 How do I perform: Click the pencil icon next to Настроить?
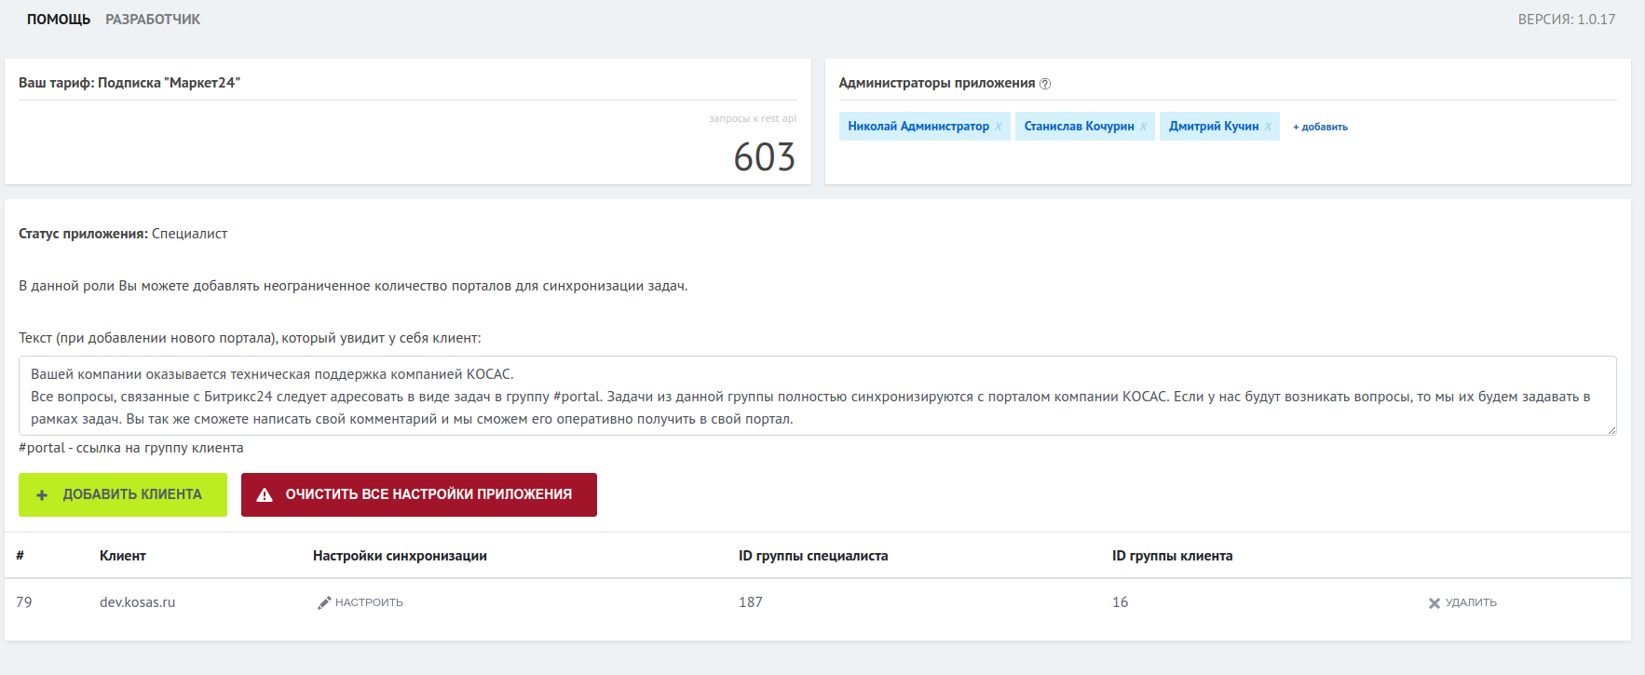[324, 602]
